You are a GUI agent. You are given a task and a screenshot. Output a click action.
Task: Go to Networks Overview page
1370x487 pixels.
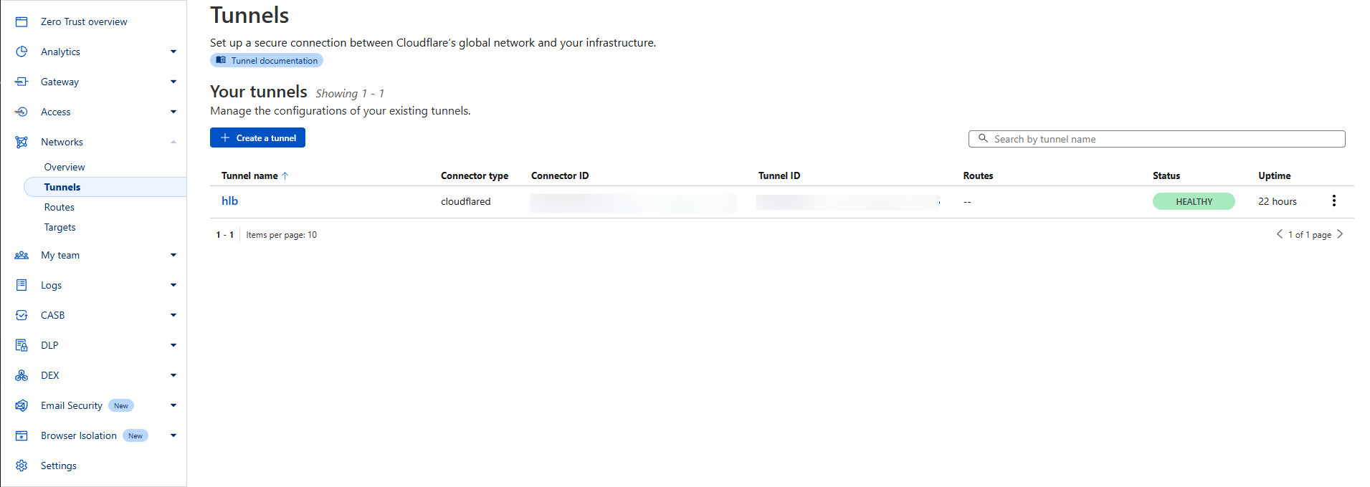pyautogui.click(x=65, y=167)
